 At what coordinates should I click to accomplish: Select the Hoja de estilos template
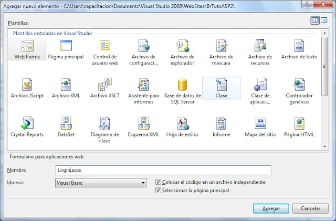coord(182,127)
